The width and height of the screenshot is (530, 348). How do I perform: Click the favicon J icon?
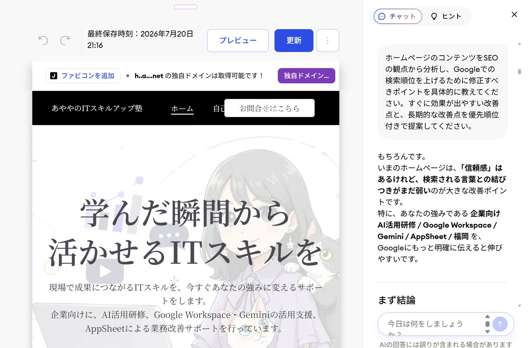(x=54, y=76)
